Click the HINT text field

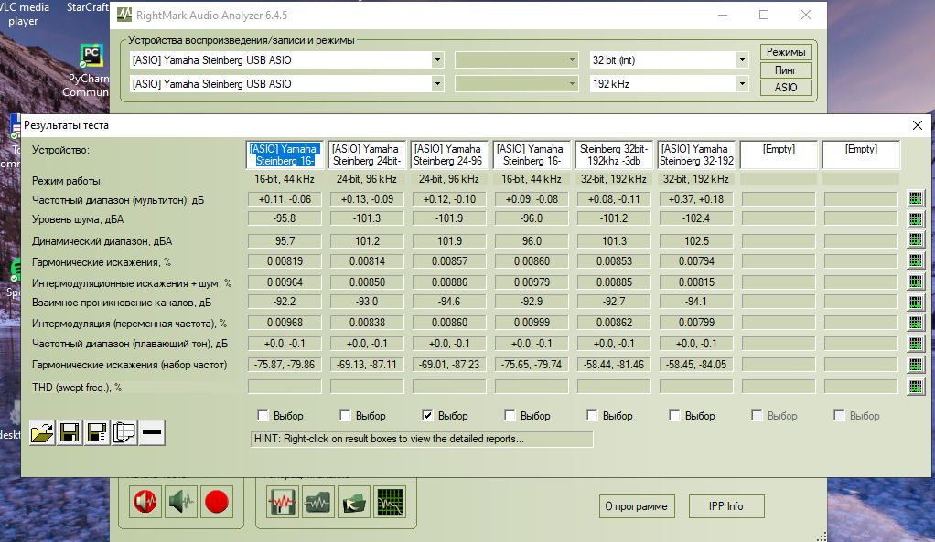[422, 439]
